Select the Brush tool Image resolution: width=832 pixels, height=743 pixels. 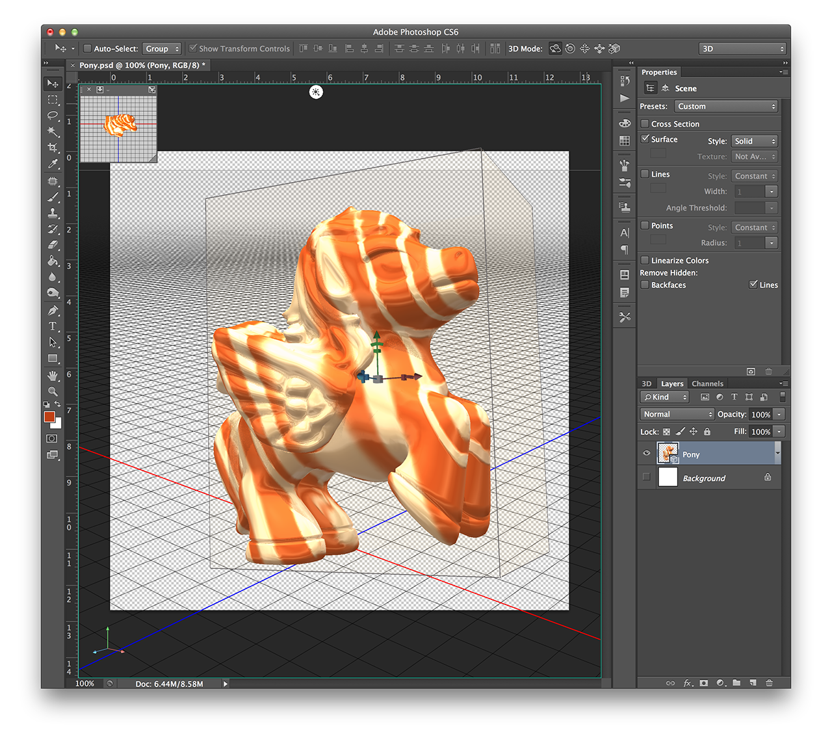tap(53, 197)
